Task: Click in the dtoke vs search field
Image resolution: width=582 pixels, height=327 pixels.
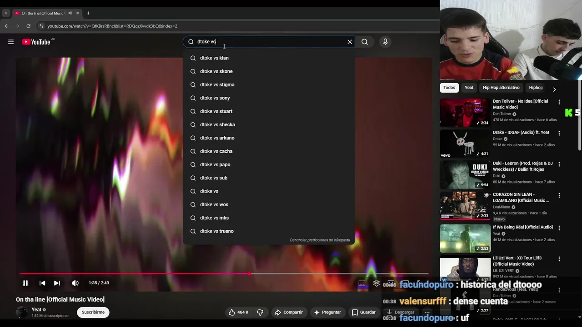Action: (x=268, y=42)
